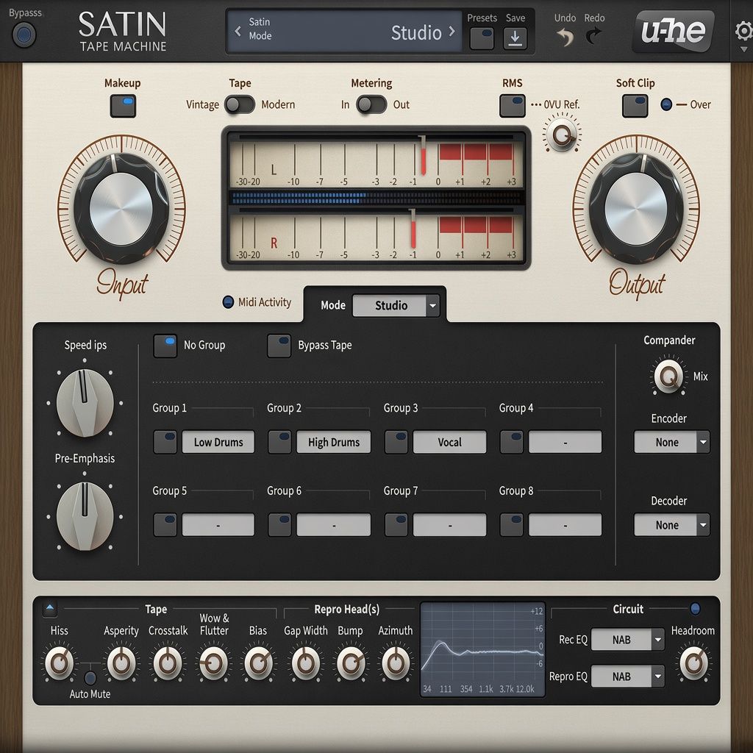
Task: Open the Rec EQ dropdown
Action: click(x=628, y=640)
